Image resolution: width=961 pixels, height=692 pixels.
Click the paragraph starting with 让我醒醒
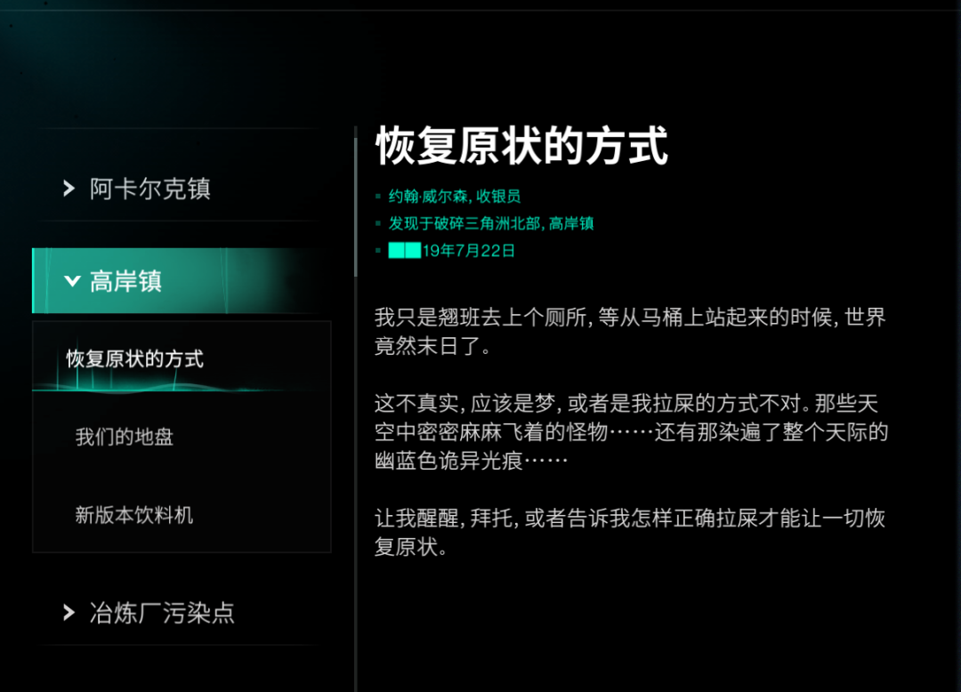coord(629,532)
